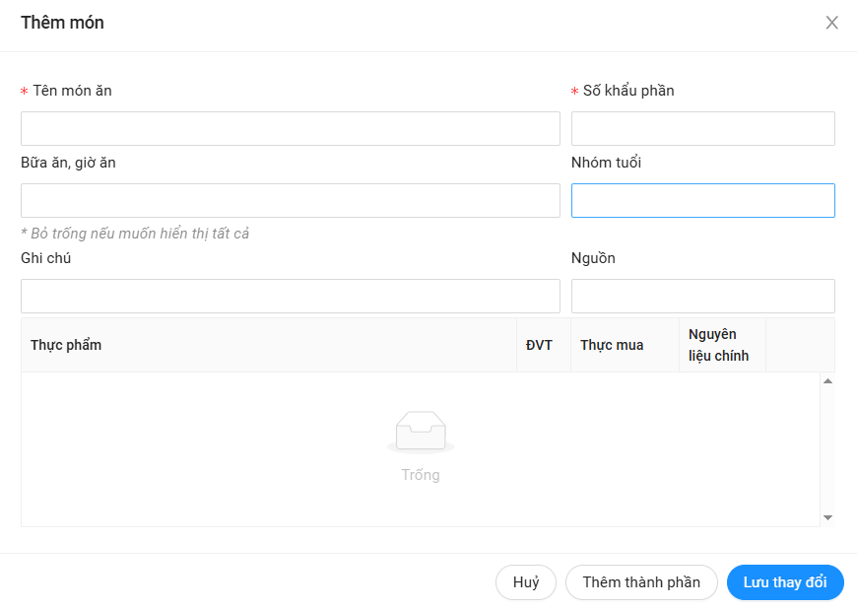857x609 pixels.
Task: Select the ĐVT column header
Action: (x=539, y=345)
